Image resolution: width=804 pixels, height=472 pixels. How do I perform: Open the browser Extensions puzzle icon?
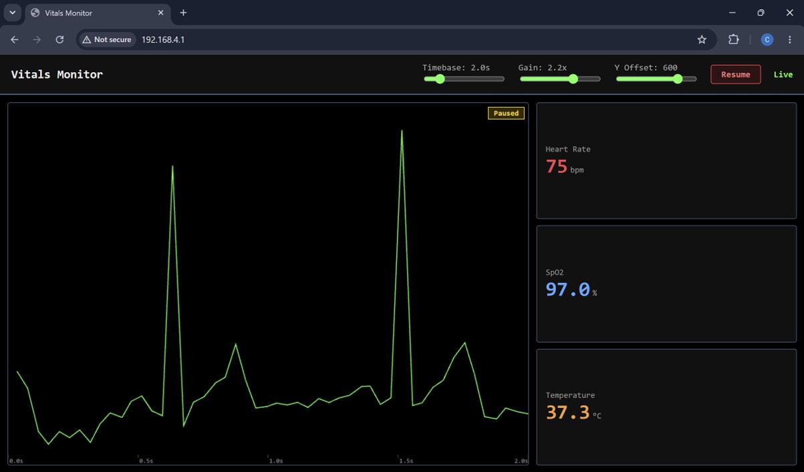coord(733,39)
